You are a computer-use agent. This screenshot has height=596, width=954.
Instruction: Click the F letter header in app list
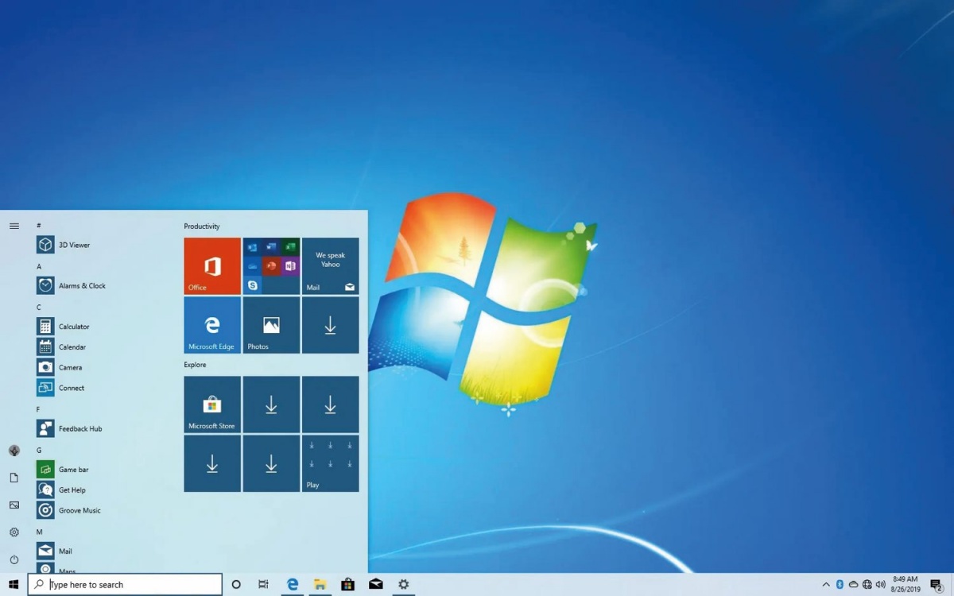(38, 410)
